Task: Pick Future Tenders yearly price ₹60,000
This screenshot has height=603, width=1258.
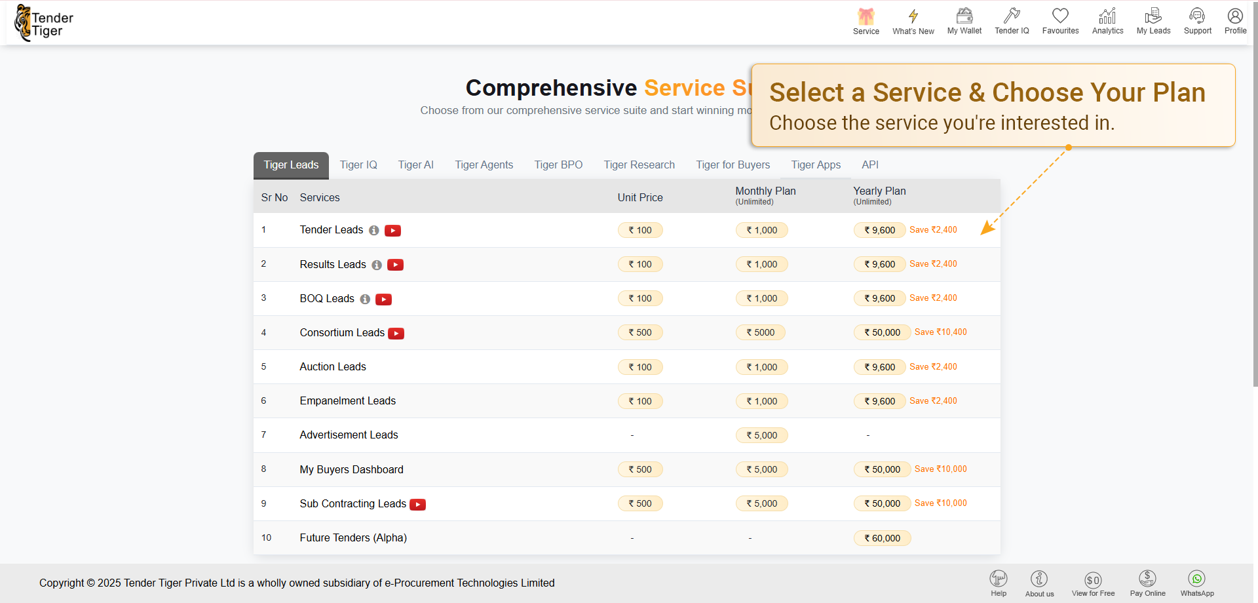Action: point(881,538)
